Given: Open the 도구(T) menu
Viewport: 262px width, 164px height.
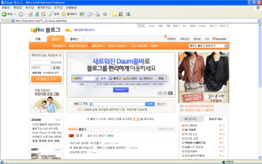Looking at the screenshot, I should 58,7.
